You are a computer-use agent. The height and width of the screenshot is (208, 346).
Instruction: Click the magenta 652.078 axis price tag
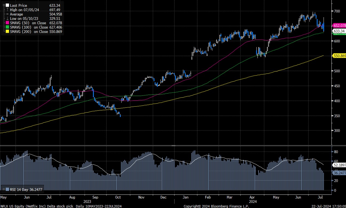coord(339,26)
